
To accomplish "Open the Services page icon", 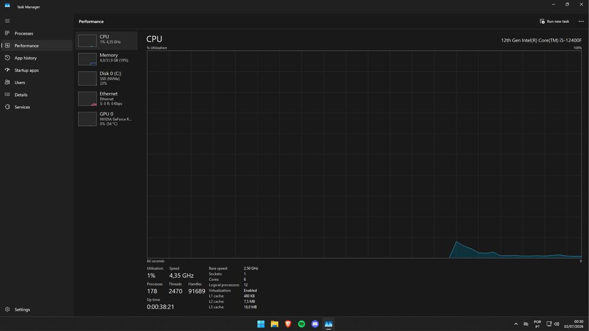I will pyautogui.click(x=7, y=107).
